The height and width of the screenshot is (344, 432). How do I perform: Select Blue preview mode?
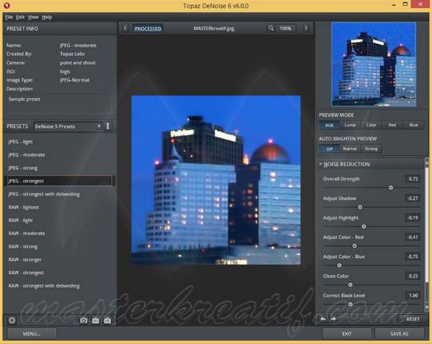coord(414,125)
